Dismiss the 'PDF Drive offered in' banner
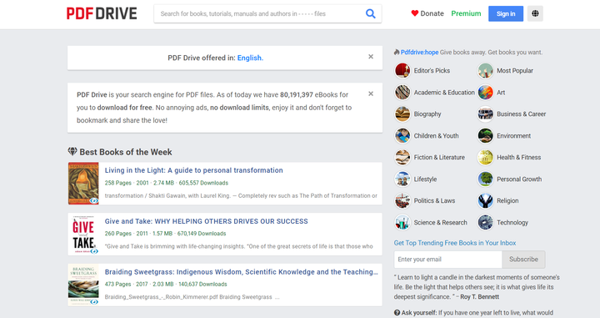Viewport: 600px width, 318px height. [371, 57]
